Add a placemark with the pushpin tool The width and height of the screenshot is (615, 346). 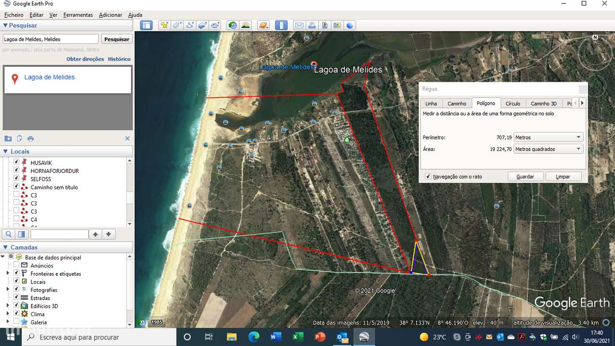(x=165, y=25)
